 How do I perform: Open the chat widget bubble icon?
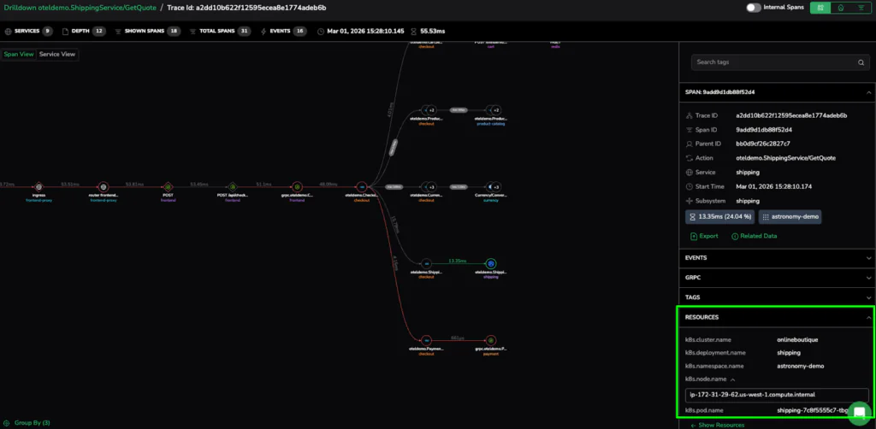[857, 412]
